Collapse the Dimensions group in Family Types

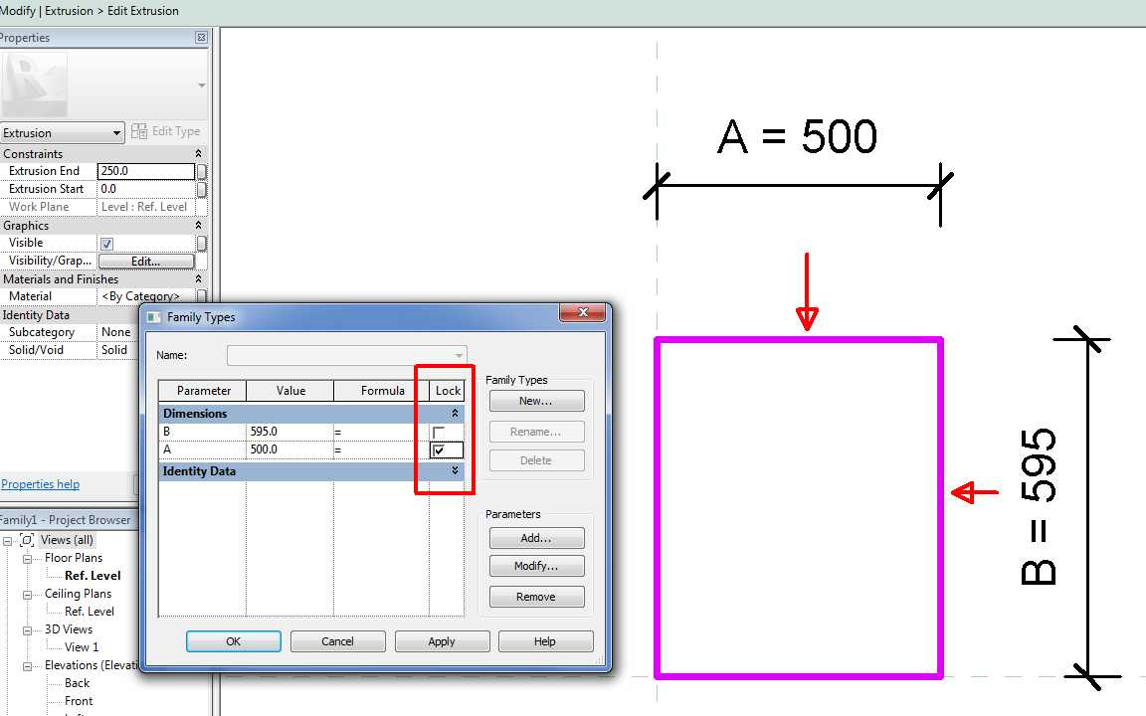[x=455, y=414]
